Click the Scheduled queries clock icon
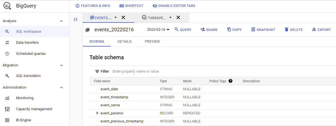Viewport: 336px width, 126px height. (7, 54)
